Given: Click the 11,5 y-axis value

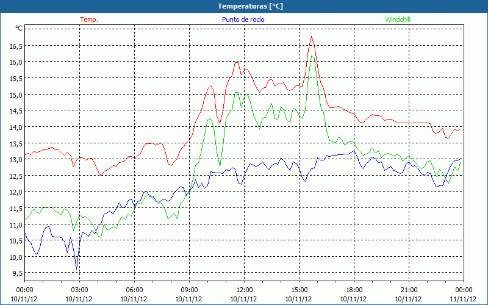Looking at the screenshot, I should click(16, 209).
